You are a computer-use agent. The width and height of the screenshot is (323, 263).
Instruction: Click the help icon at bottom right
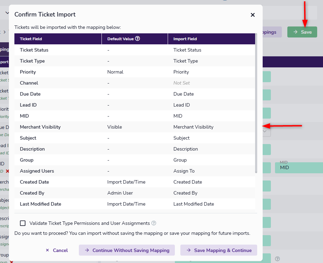click(x=277, y=259)
